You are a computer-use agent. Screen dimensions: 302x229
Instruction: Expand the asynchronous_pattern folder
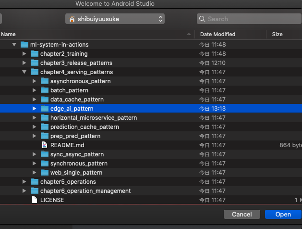(x=34, y=81)
